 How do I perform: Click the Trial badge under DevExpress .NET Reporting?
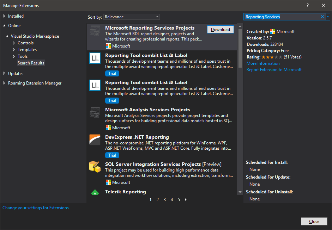click(112, 155)
